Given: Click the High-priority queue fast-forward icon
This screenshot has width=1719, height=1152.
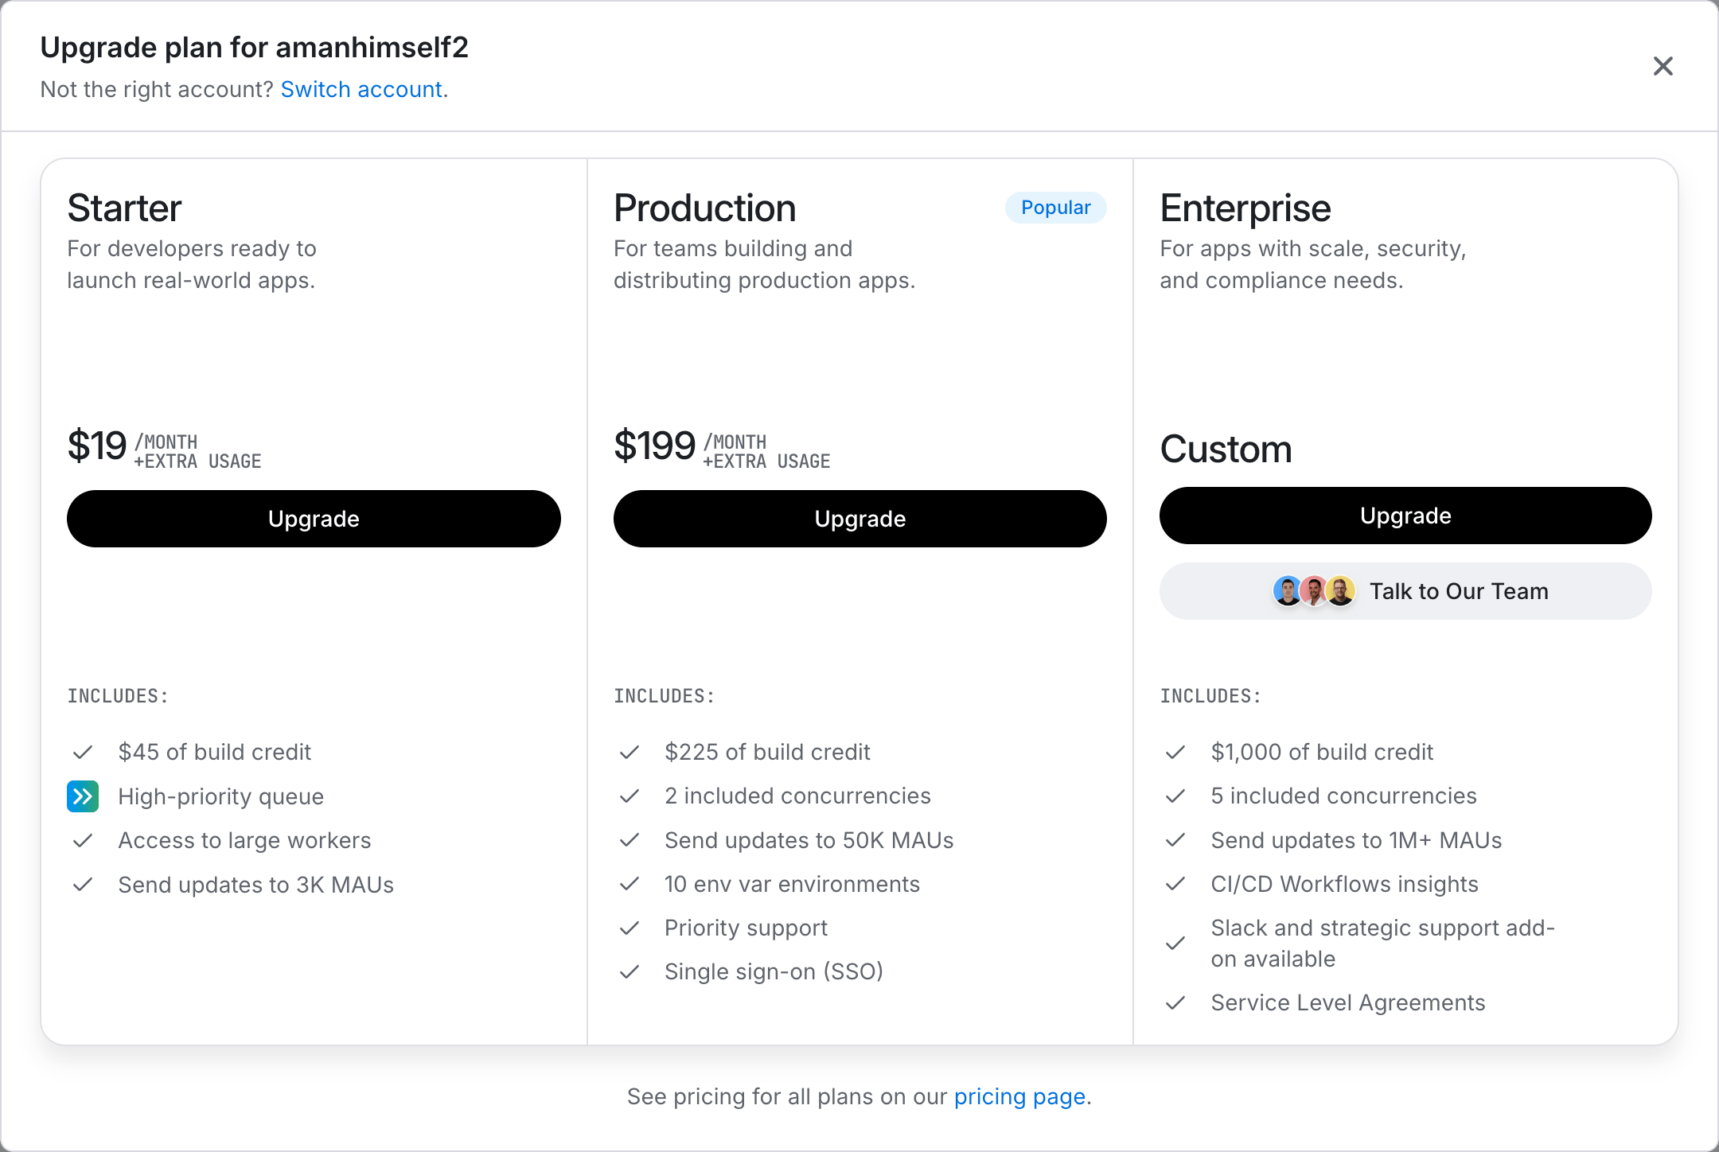Looking at the screenshot, I should 83,796.
